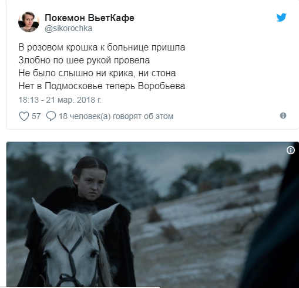Open the tweet info icon in the footer

[283, 116]
